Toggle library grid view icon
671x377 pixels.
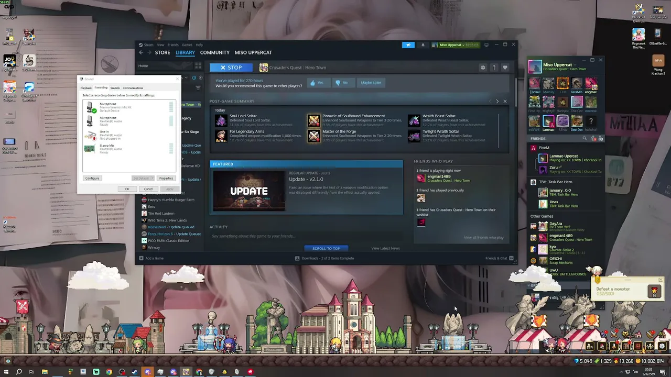coord(198,66)
